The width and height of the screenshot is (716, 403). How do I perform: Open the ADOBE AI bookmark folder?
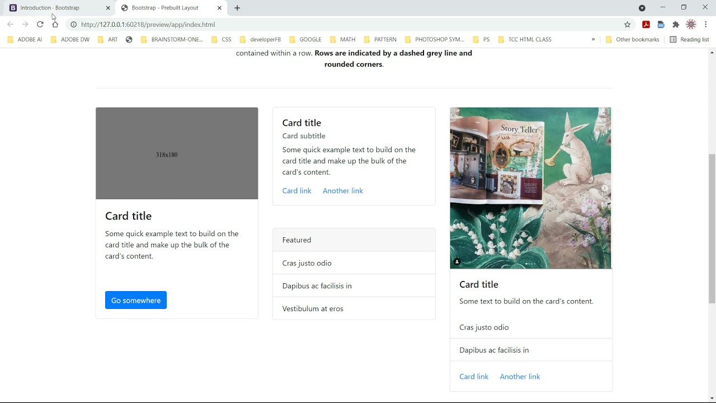point(25,40)
